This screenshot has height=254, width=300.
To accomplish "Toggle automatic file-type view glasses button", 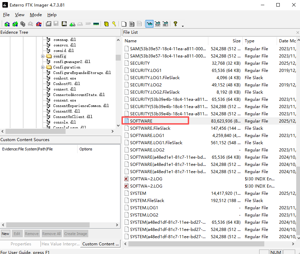I will [x=149, y=24].
